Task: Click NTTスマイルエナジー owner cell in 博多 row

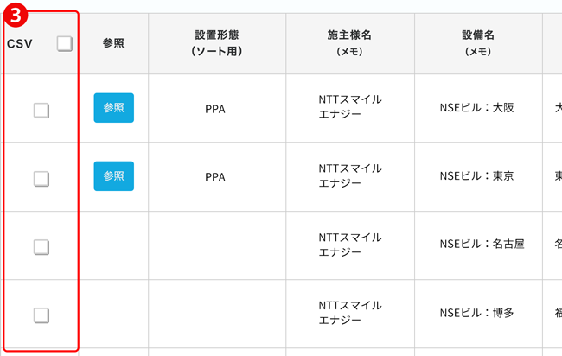Action: point(350,313)
